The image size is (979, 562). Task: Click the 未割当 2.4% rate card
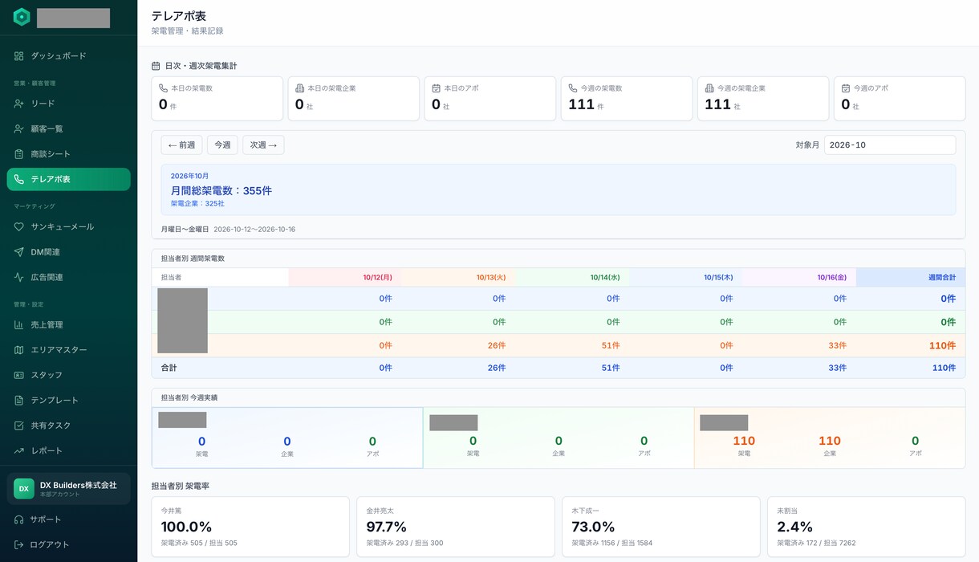[867, 527]
